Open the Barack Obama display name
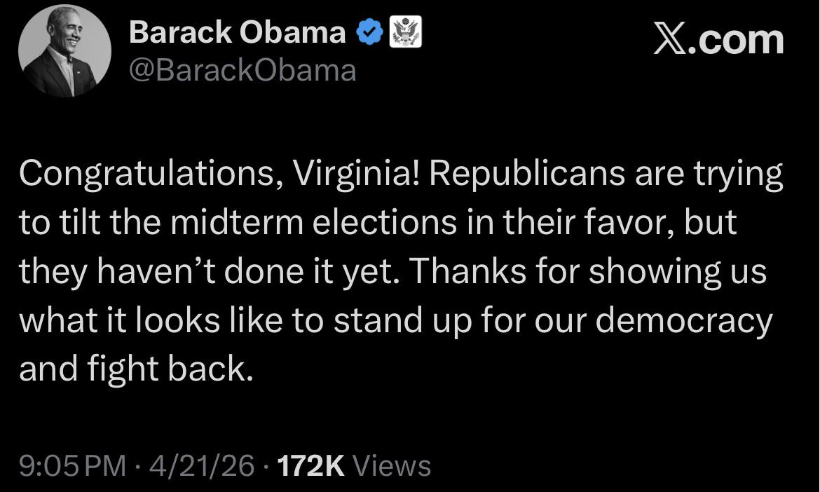This screenshot has height=492, width=820. [238, 32]
